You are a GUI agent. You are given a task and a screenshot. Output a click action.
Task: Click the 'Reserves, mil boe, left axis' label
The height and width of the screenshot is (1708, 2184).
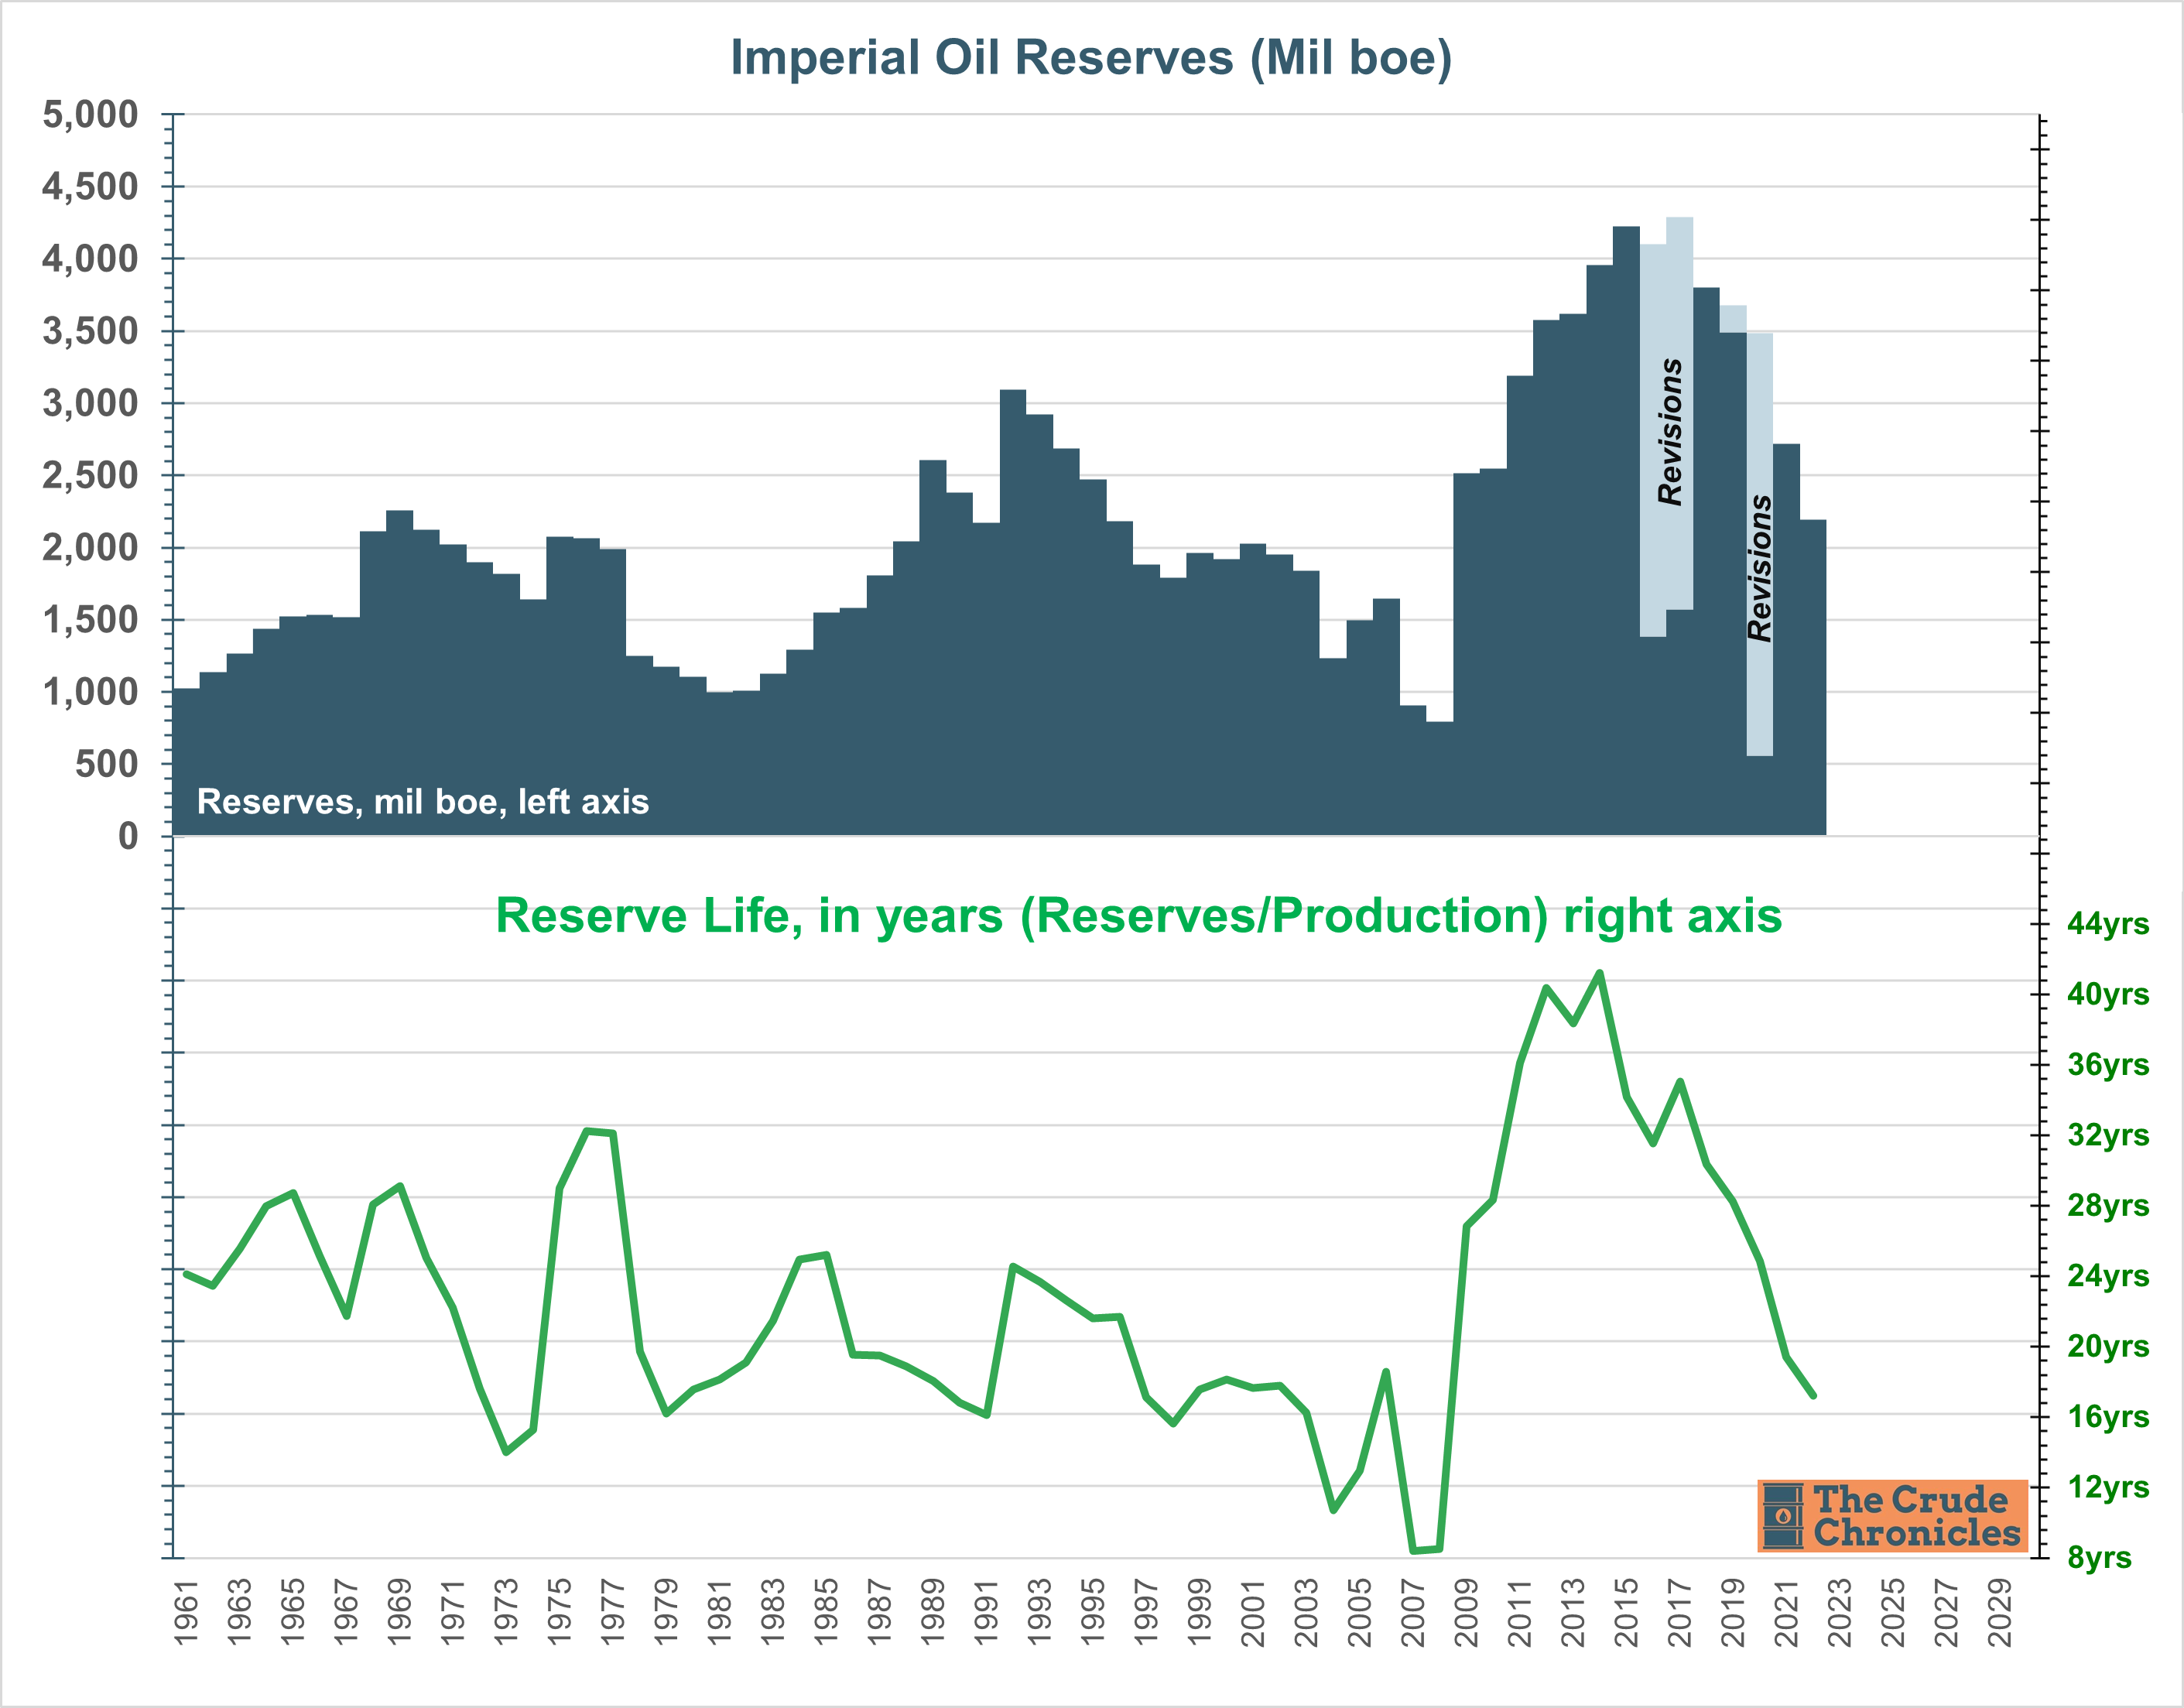pyautogui.click(x=423, y=802)
